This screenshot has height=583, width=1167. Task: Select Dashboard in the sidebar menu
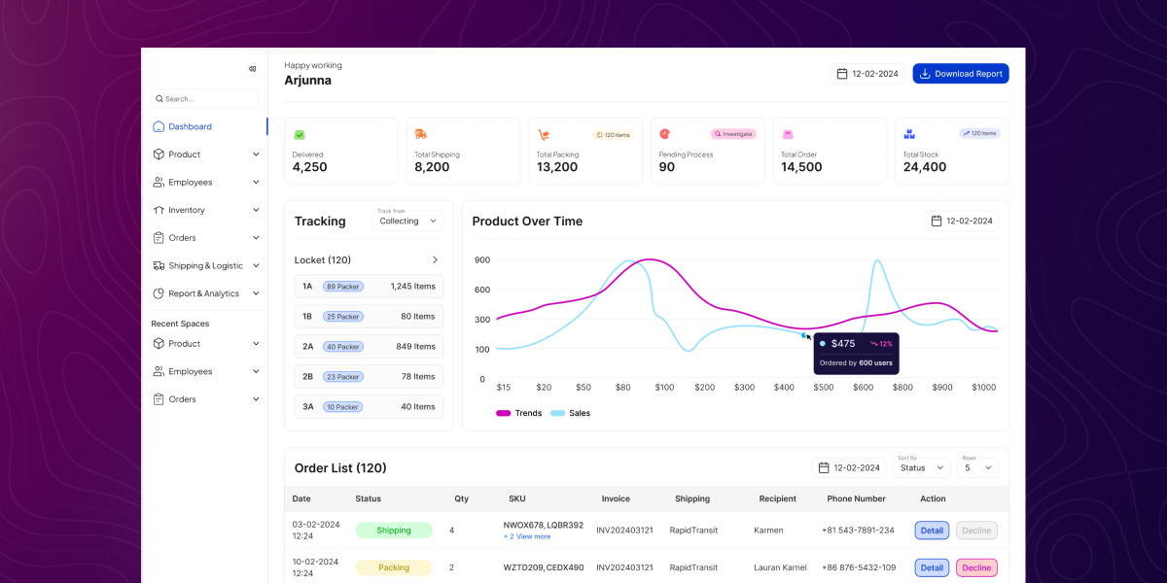pos(191,125)
